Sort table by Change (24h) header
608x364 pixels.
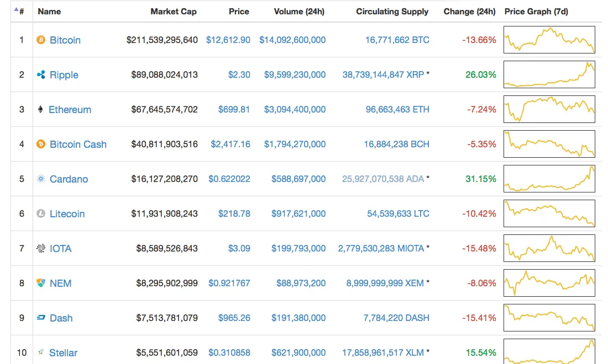470,12
